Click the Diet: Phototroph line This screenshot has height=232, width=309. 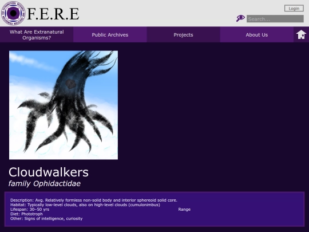(26, 214)
